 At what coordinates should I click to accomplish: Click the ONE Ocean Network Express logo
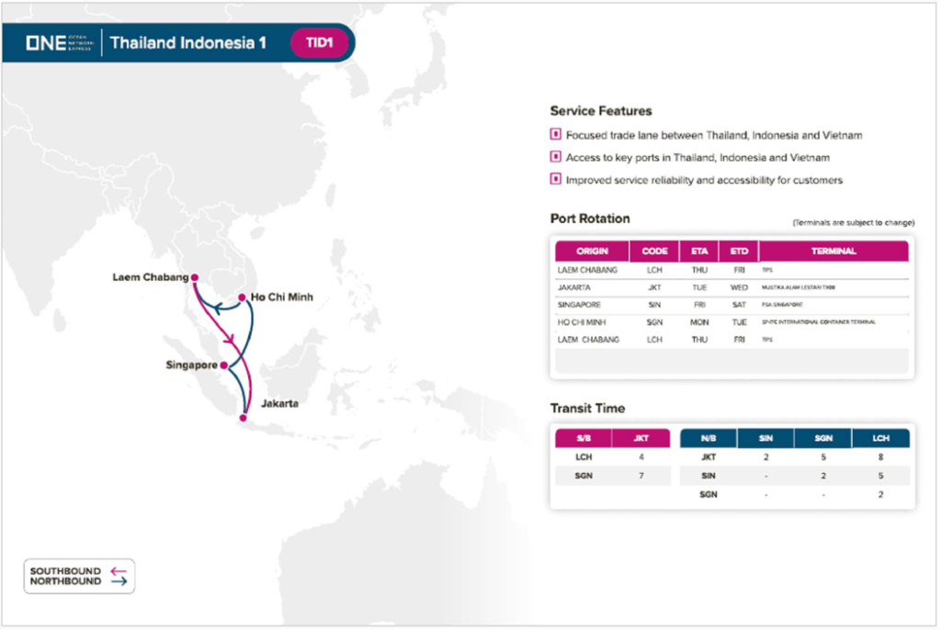tap(57, 42)
